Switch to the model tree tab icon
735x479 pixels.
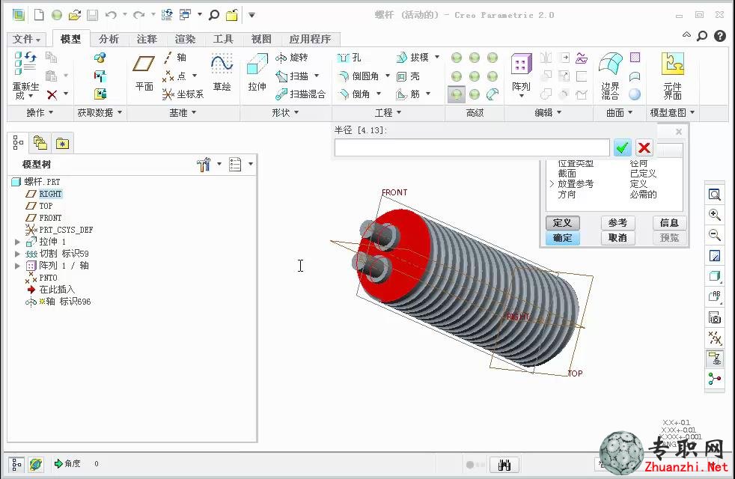click(18, 142)
